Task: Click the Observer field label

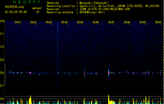Action: [53, 3]
